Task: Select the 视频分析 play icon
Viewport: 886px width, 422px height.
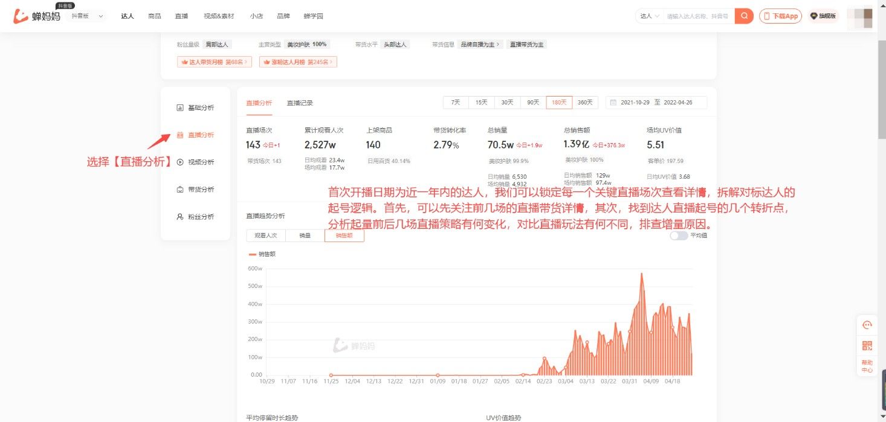Action: pos(179,161)
